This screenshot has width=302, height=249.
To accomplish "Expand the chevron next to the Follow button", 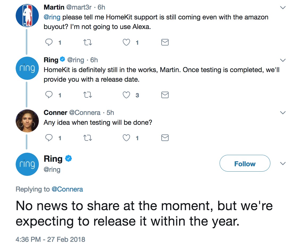I will point(283,164).
